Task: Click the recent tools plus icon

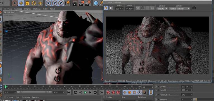Action: coord(40,3)
